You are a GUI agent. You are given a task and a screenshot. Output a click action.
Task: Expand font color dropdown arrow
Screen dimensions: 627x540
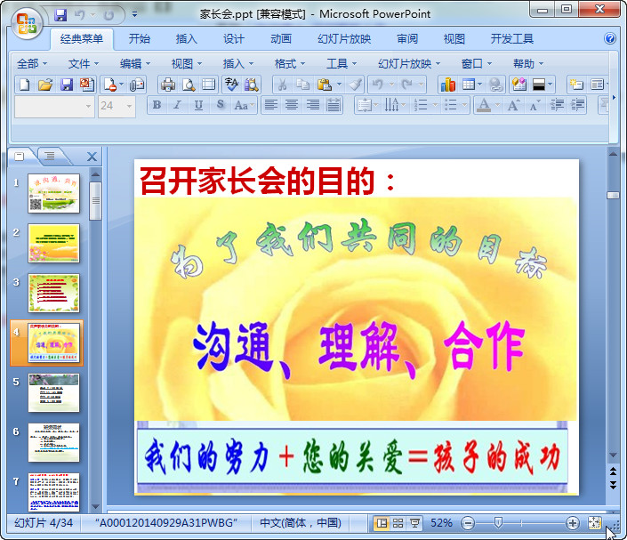[x=497, y=105]
